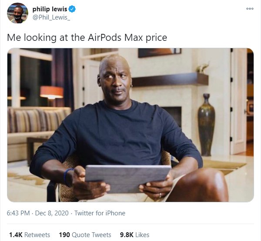This screenshot has width=261, height=241.
Task: Open the Twitter for iPhone source link
Action: (x=100, y=213)
